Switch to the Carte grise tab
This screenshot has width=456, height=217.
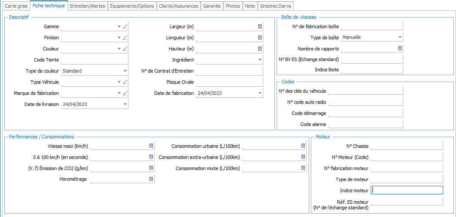click(15, 6)
